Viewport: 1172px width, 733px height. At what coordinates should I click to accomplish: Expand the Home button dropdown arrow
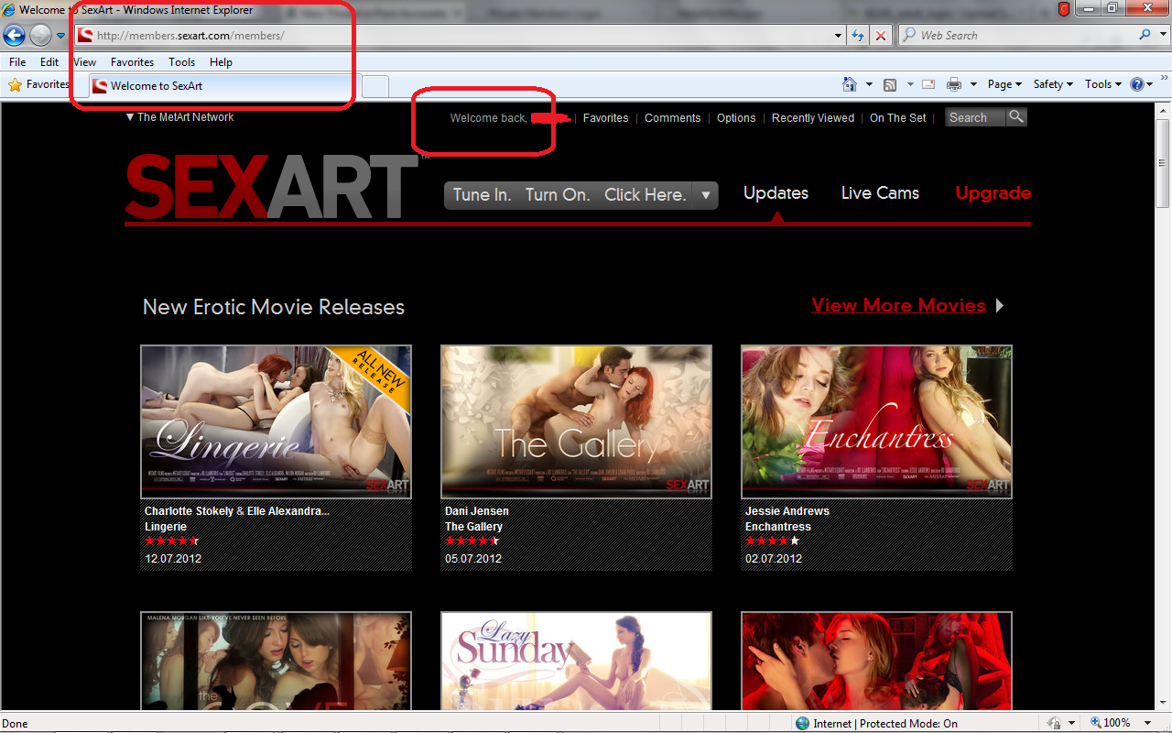tap(869, 84)
